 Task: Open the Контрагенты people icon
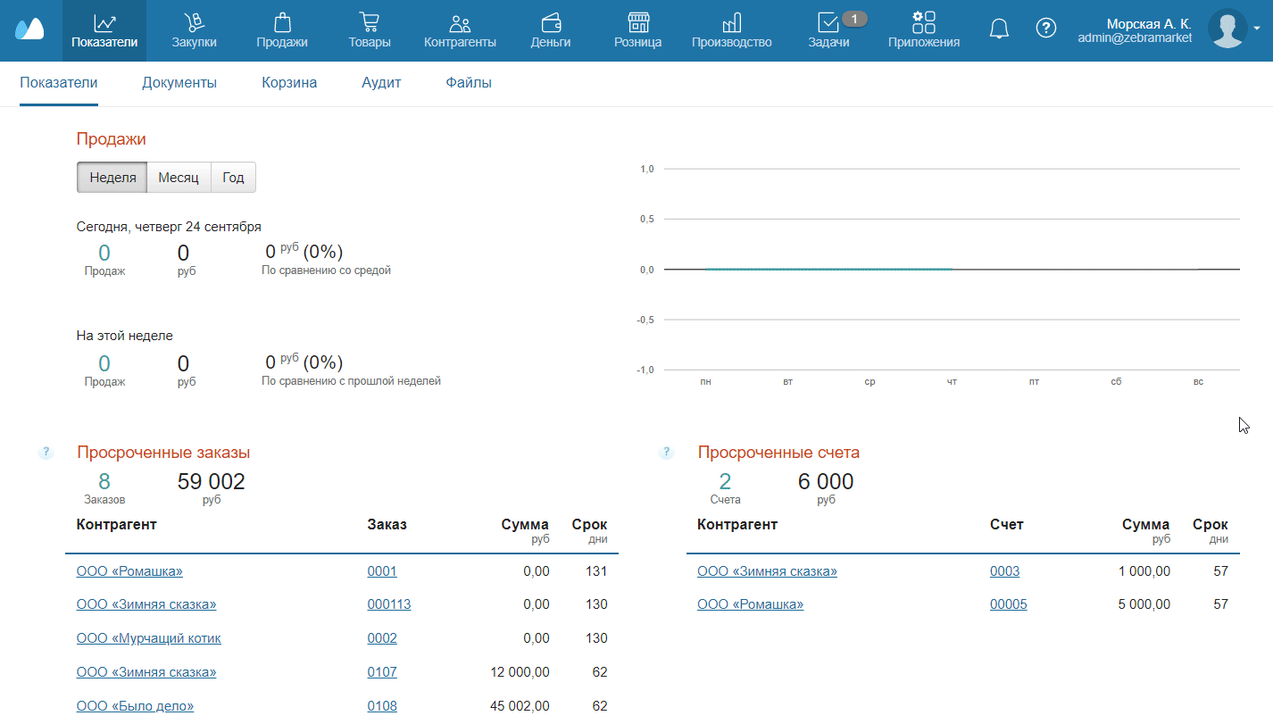tap(460, 23)
